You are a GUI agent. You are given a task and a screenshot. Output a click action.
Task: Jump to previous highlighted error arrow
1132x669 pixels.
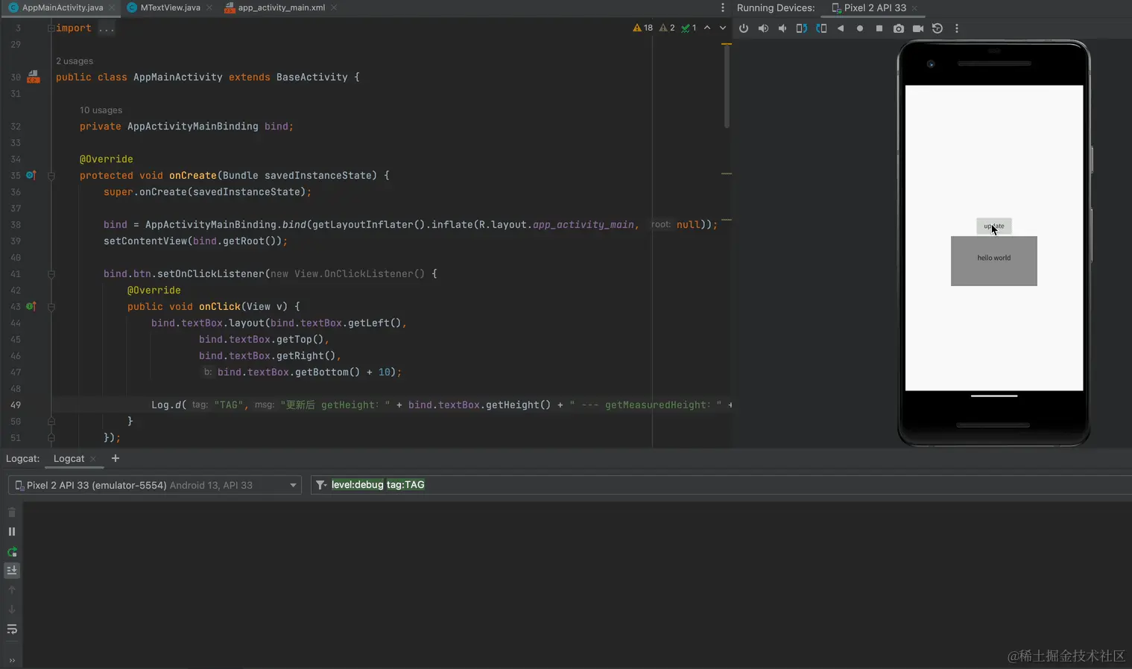click(707, 28)
